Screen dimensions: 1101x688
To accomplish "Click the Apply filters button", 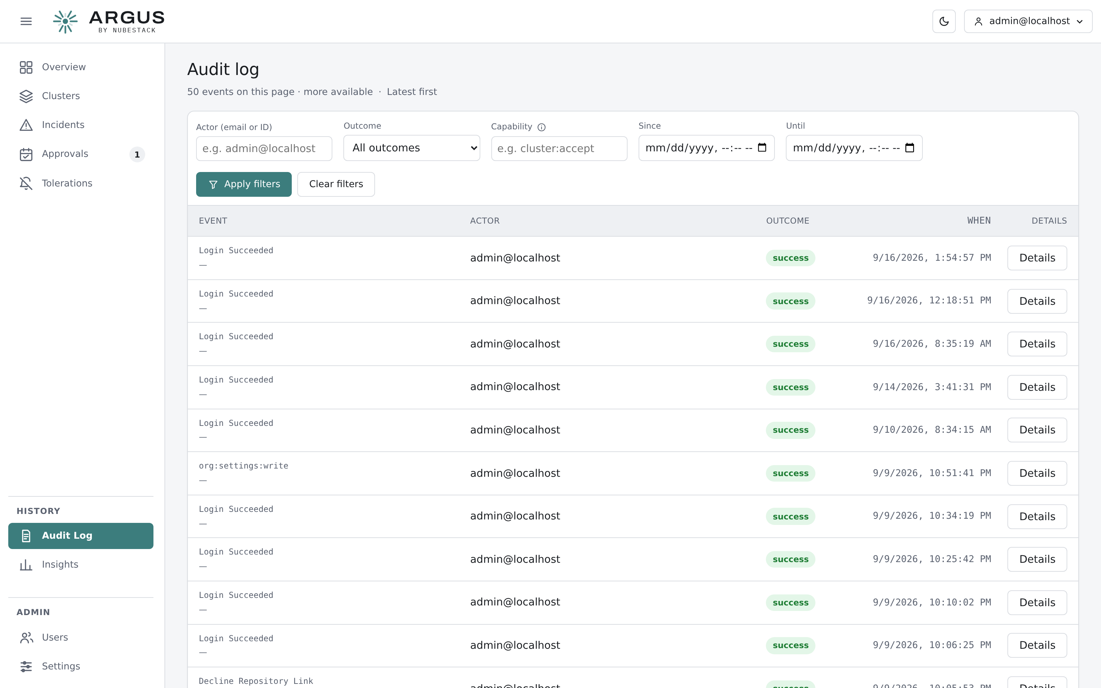I will click(243, 184).
